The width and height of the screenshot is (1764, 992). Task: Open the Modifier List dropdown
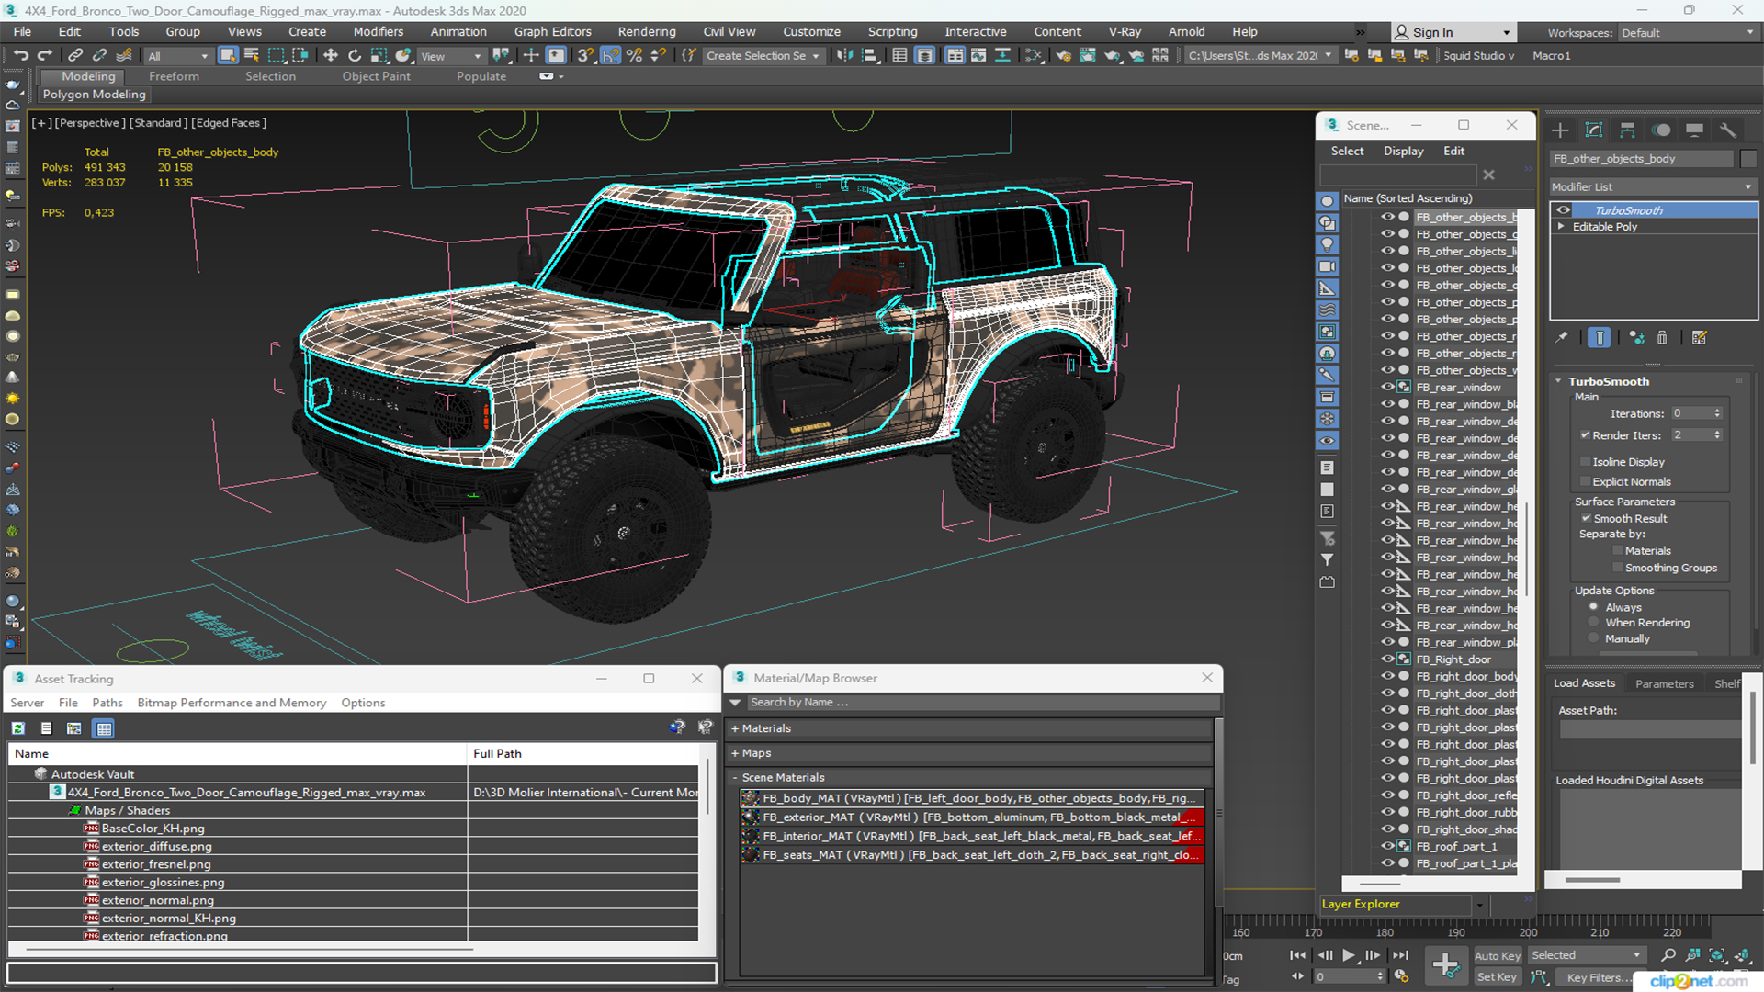coord(1652,186)
